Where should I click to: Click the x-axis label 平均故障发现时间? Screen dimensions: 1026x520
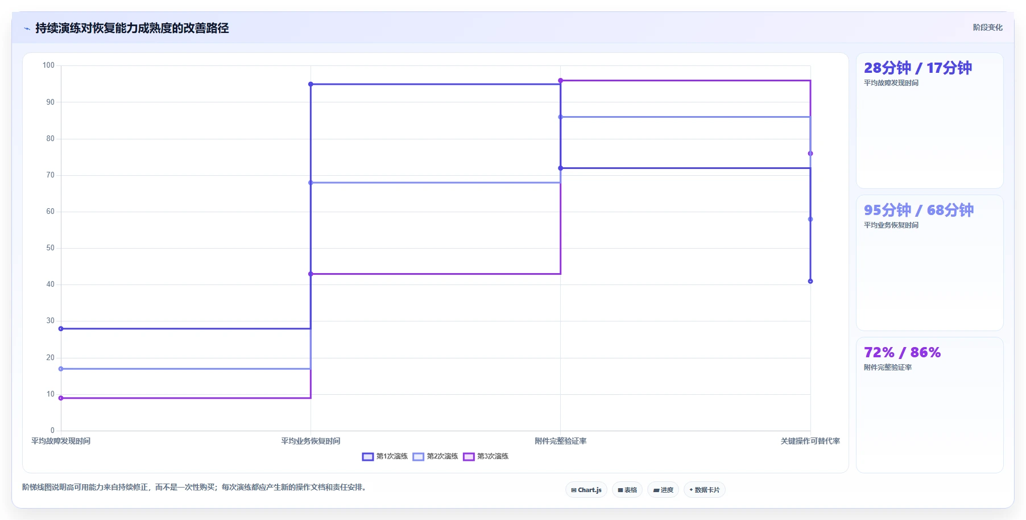61,441
